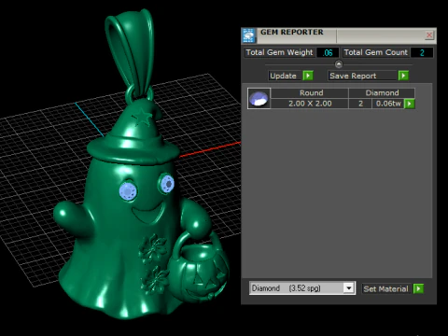448x336 pixels.
Task: Click the Save Report label
Action: 353,76
